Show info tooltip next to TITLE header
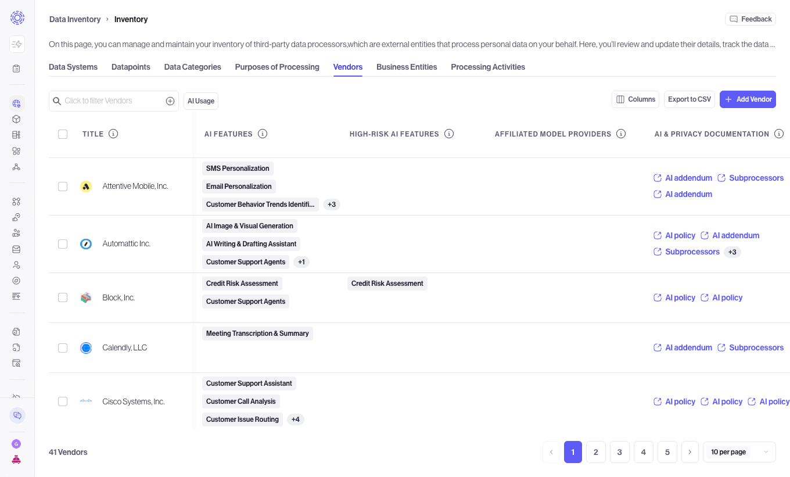 pyautogui.click(x=113, y=134)
